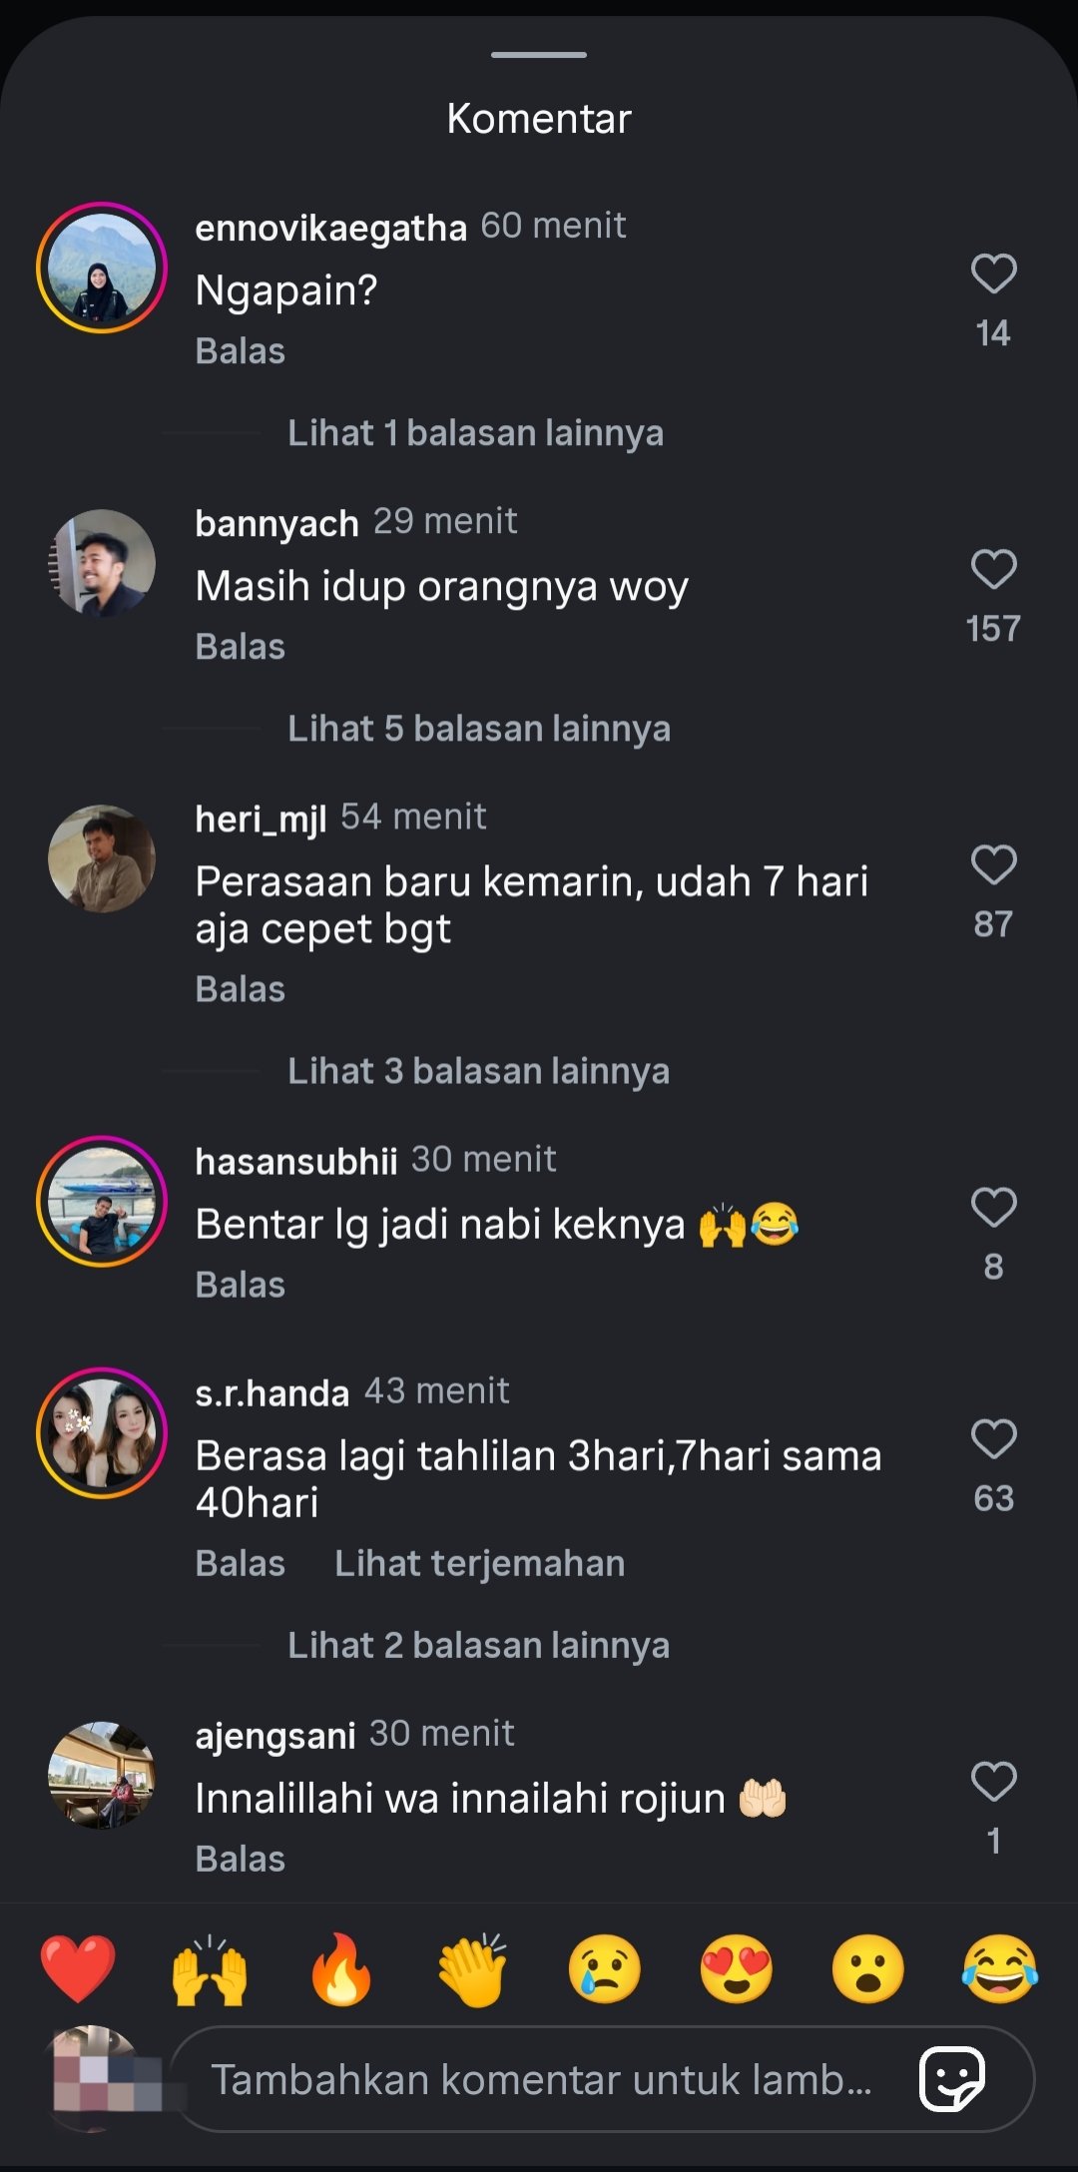This screenshot has height=2172, width=1078.
Task: Send the clapping hands emoji reaction
Action: [473, 1969]
